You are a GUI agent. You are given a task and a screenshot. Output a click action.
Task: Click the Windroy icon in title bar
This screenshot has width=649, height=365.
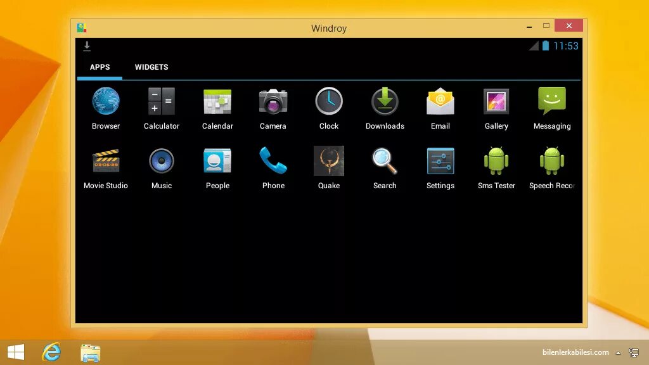[82, 28]
